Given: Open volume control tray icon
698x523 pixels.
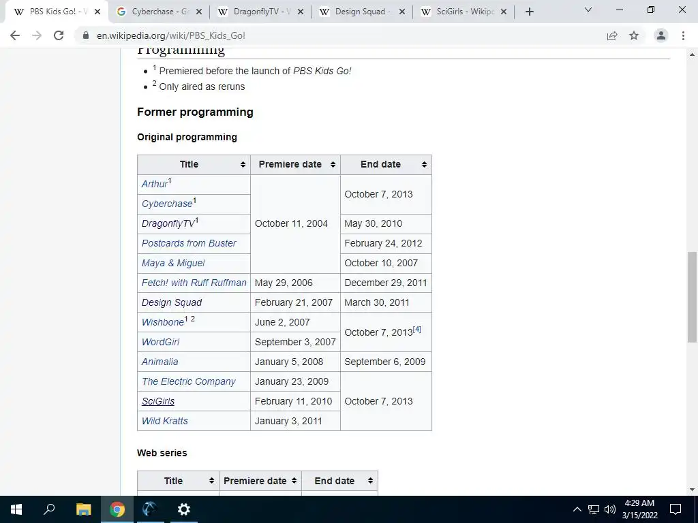Looking at the screenshot, I should coord(610,509).
